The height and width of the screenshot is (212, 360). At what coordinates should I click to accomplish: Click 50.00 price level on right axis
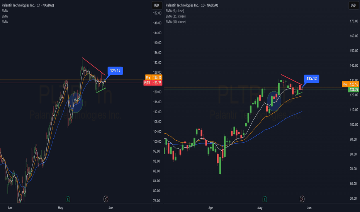(x=353, y=199)
